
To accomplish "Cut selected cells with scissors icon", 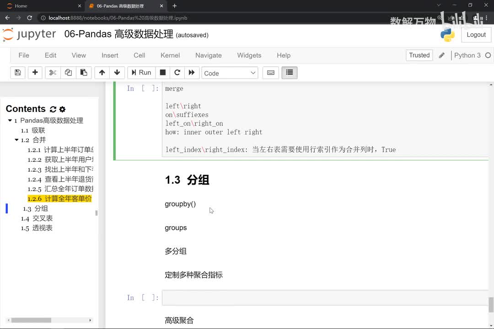I will click(53, 73).
